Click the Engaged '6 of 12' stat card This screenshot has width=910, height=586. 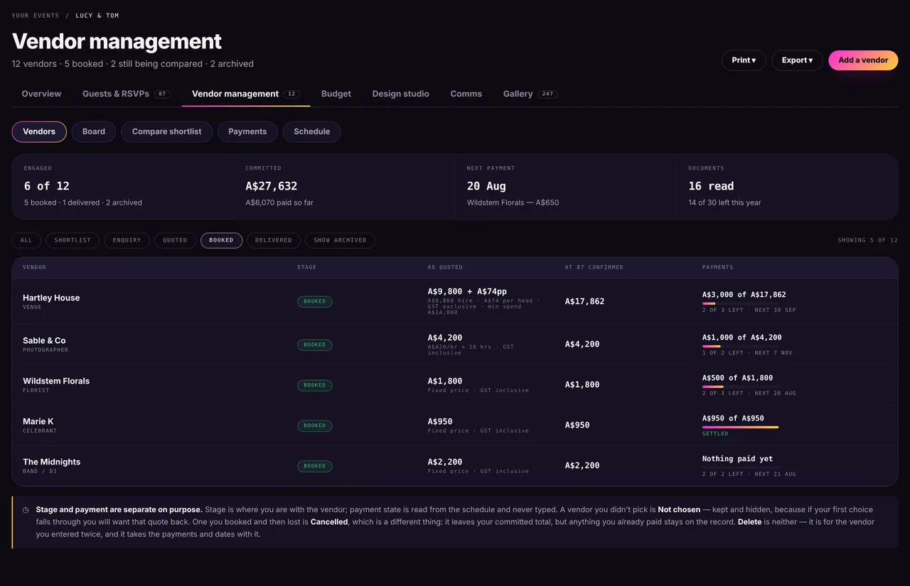[123, 187]
